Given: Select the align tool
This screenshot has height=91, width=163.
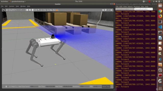Looking at the screenshot, I should point(51,10).
